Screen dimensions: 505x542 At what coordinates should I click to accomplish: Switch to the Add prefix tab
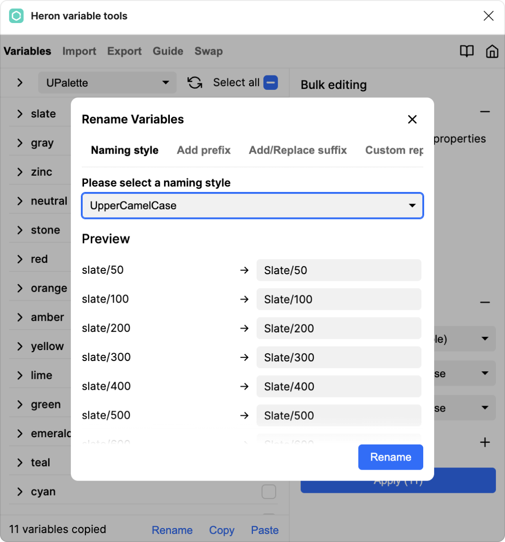tap(203, 150)
